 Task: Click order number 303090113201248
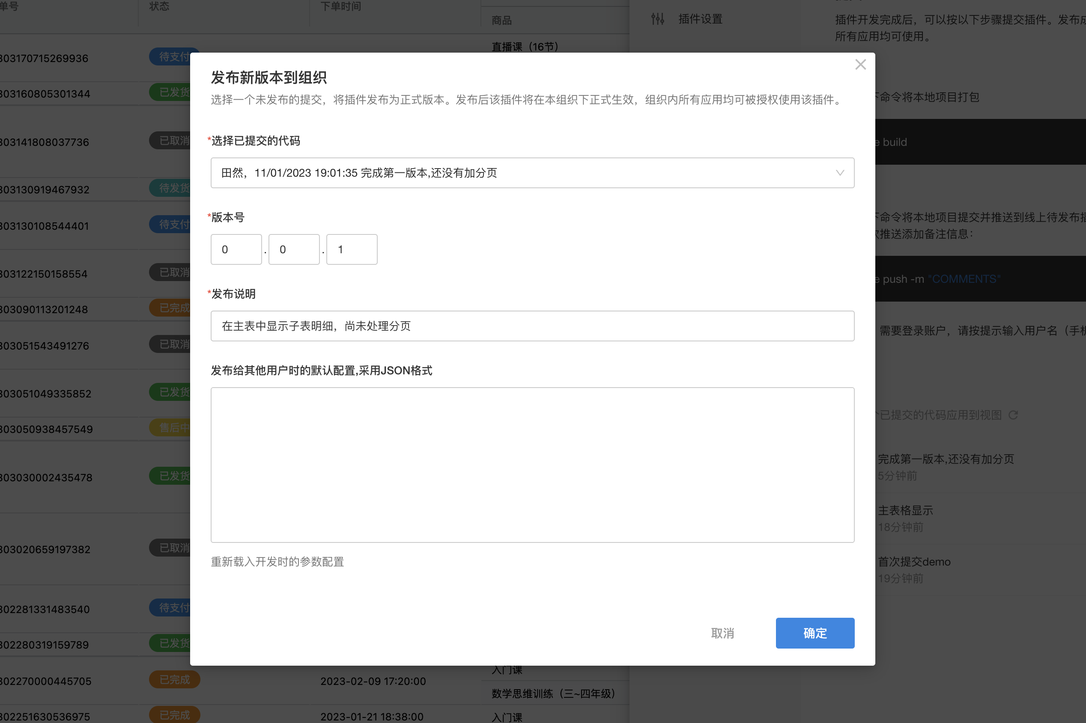tap(44, 309)
